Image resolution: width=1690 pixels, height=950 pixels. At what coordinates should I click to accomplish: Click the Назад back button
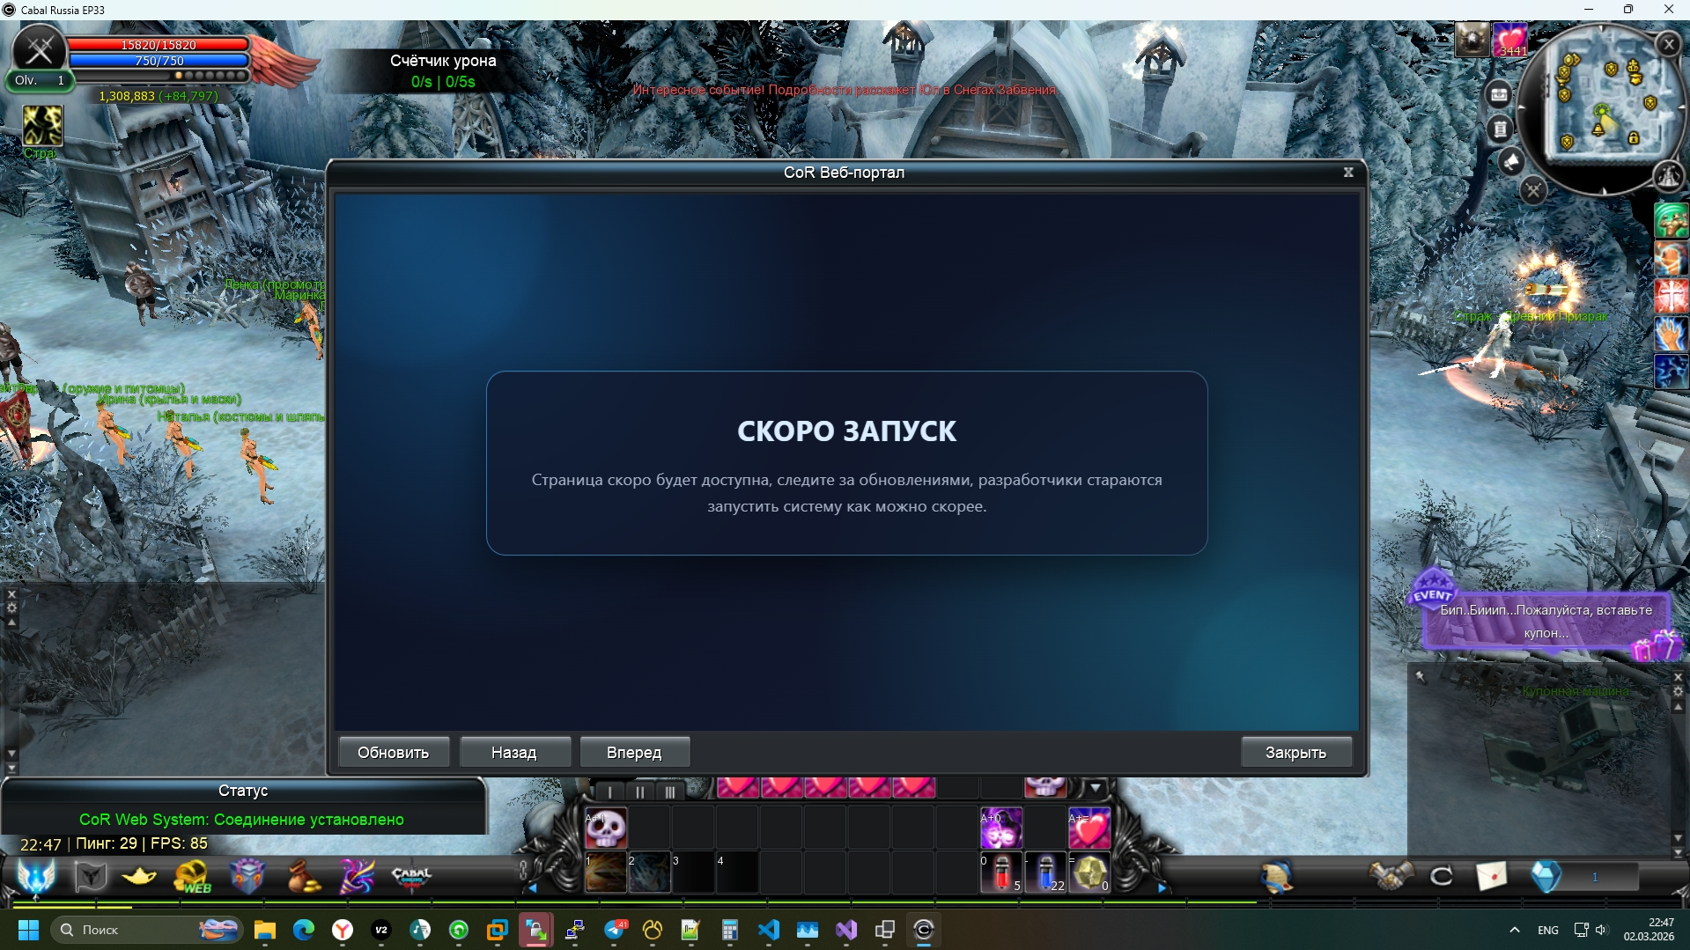[514, 752]
